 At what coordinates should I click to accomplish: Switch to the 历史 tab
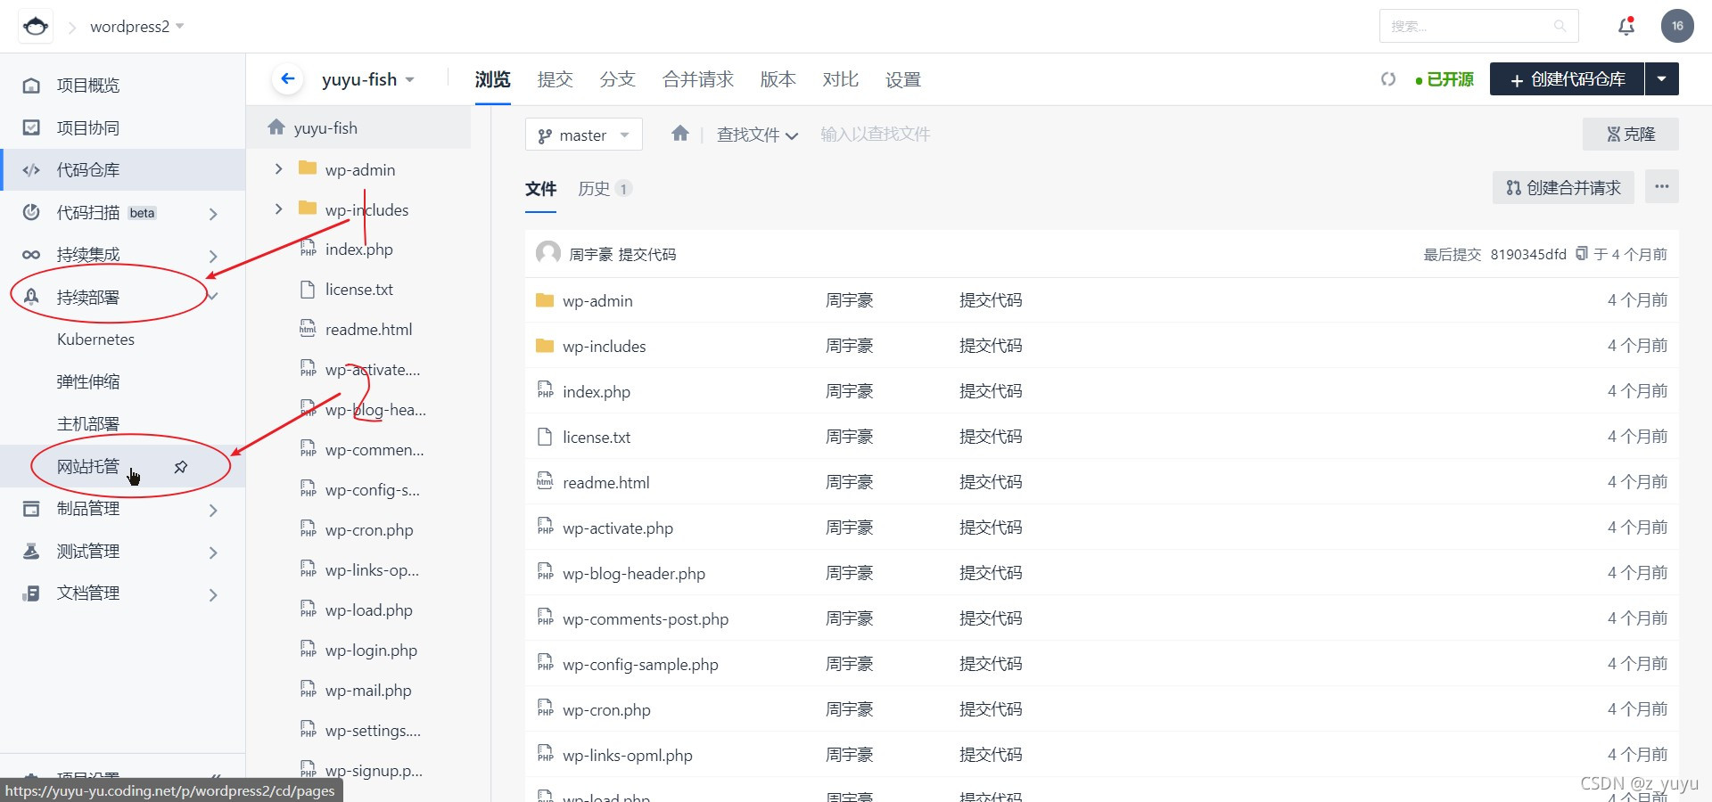594,188
